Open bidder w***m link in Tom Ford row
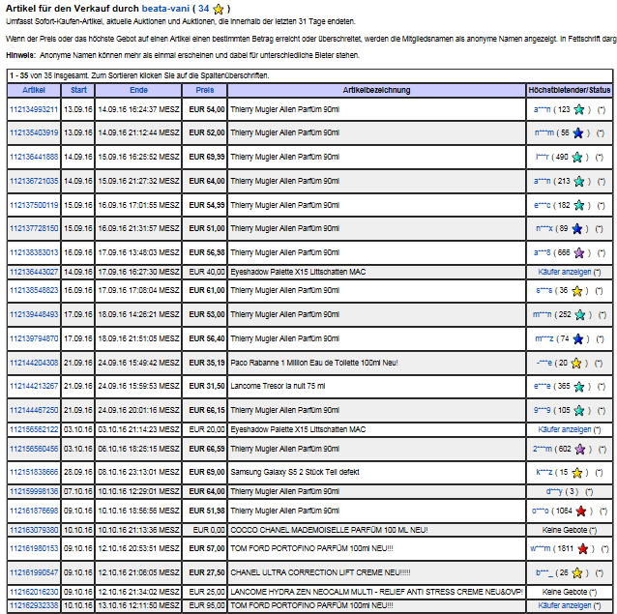The width and height of the screenshot is (617, 614). (541, 548)
